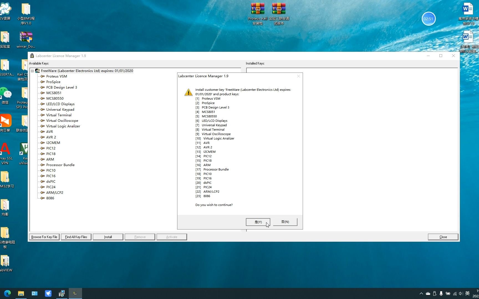Click key icon beside PIC24
479x299 pixels.
[x=42, y=187]
